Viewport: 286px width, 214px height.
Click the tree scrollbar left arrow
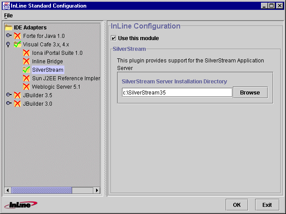tap(8, 190)
